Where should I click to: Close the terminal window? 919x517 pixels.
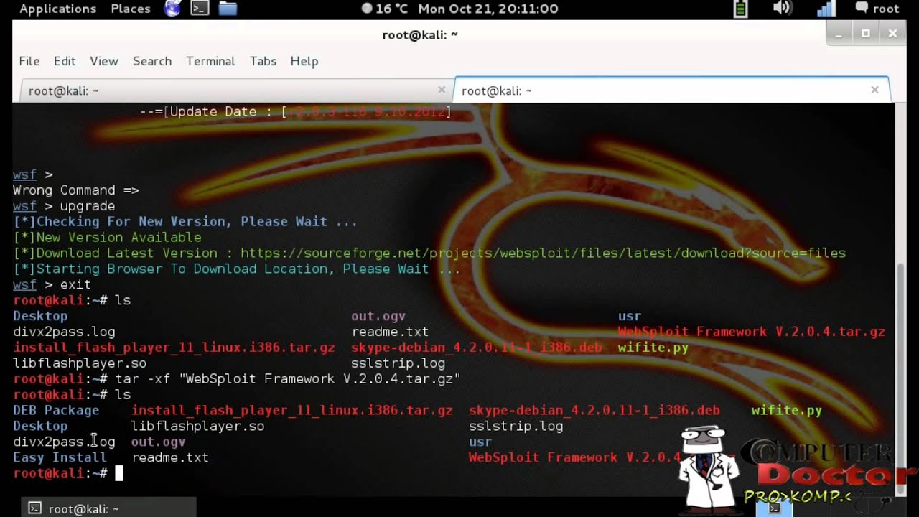click(x=893, y=34)
